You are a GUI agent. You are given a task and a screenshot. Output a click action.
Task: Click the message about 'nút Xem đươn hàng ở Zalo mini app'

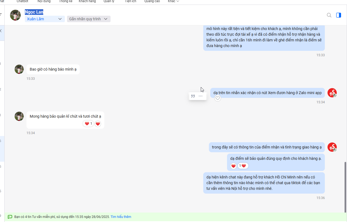[268, 93]
